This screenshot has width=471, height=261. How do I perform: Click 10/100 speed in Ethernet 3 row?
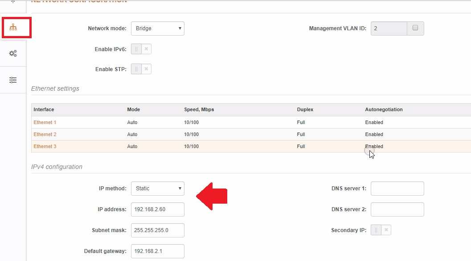[x=191, y=146]
